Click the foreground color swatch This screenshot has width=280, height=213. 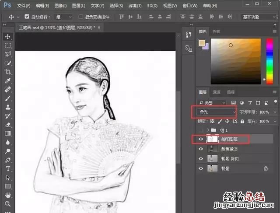(x=202, y=43)
